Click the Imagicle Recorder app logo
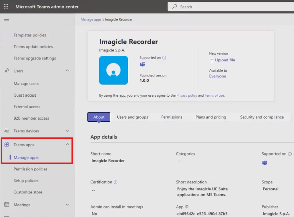 coord(114,70)
